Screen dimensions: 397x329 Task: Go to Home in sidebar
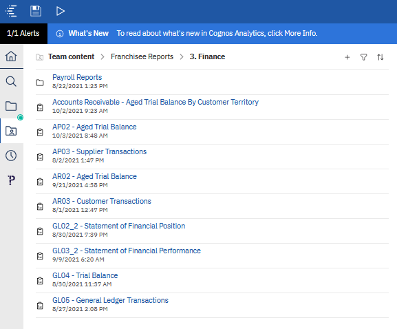pyautogui.click(x=11, y=56)
